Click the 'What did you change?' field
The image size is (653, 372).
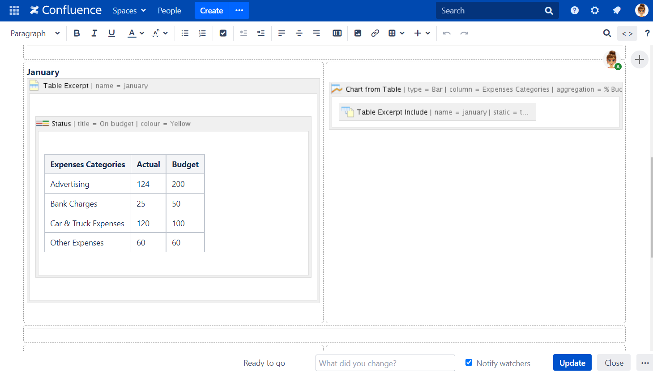point(385,363)
